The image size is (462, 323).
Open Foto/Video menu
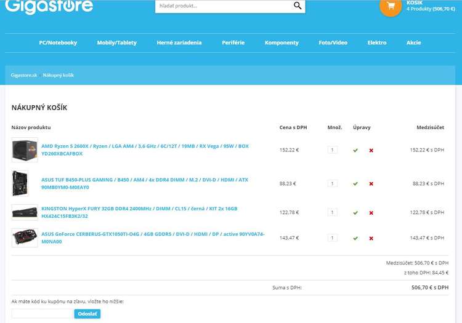click(333, 42)
